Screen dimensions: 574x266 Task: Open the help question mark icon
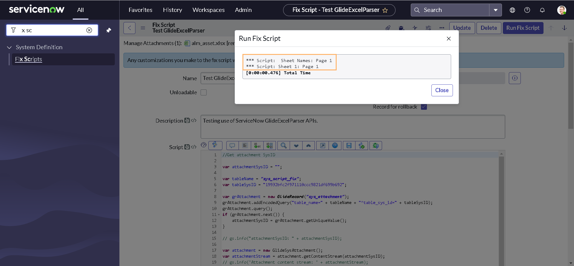tap(527, 10)
